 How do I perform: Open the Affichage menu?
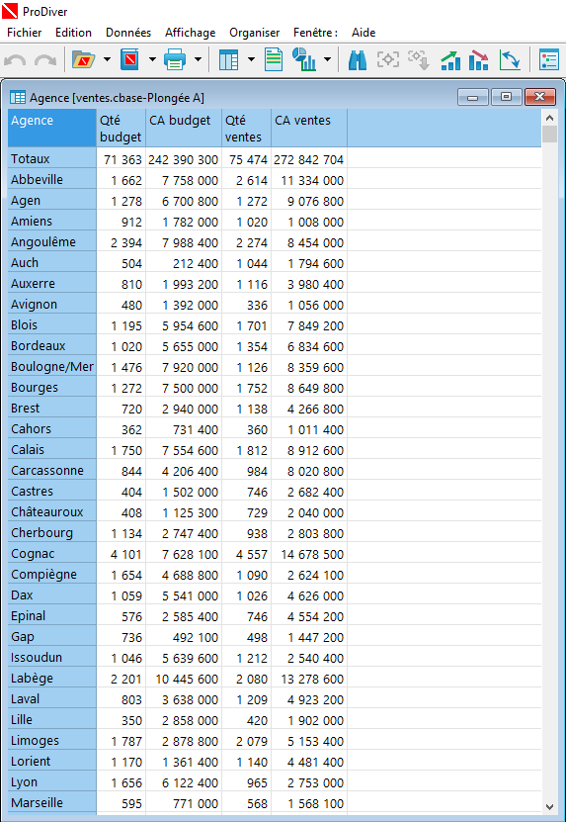190,33
